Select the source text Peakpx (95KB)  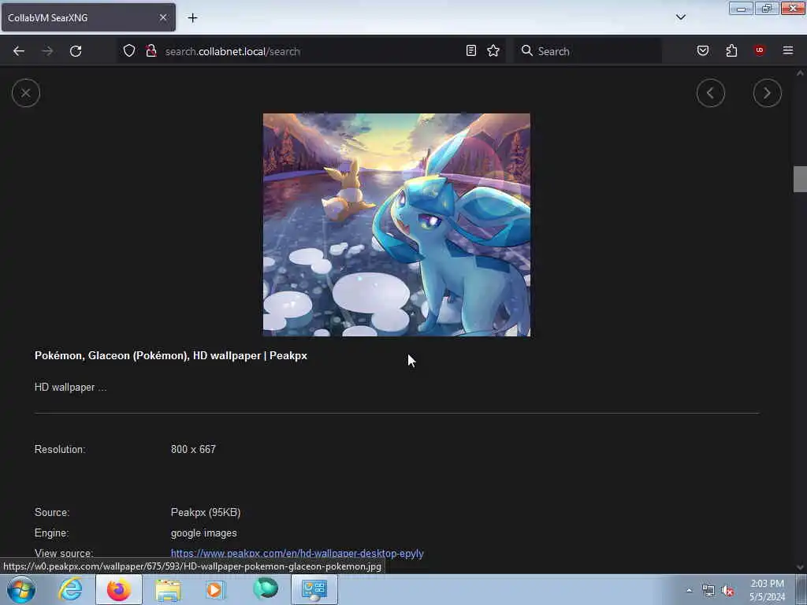pos(206,512)
